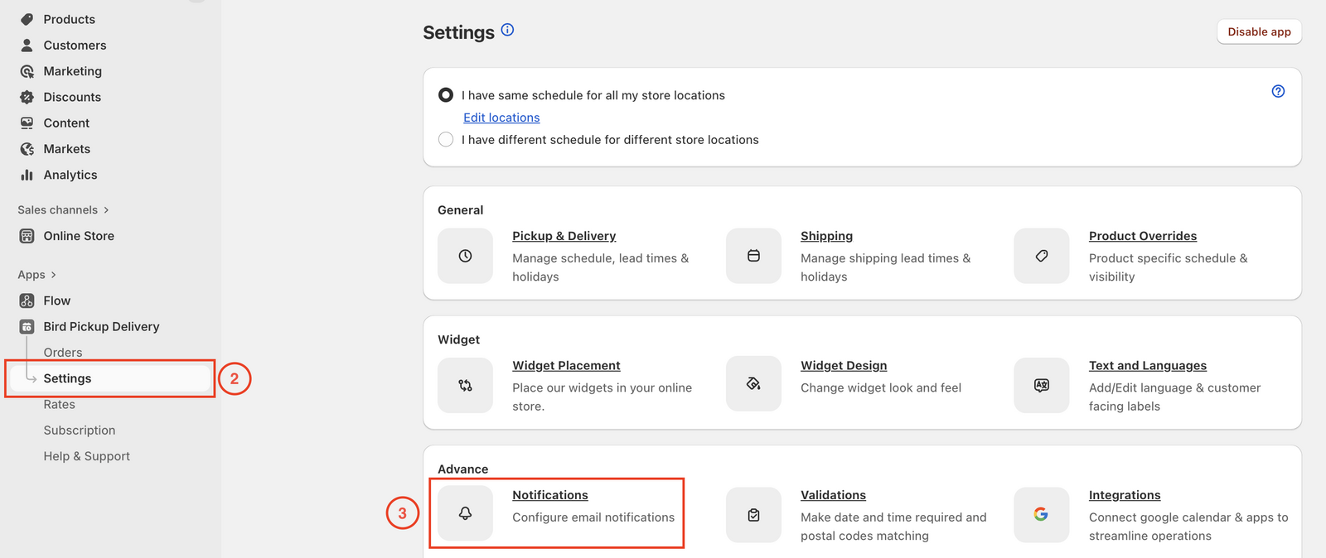Click the calendar icon for Shipping
Image resolution: width=1326 pixels, height=558 pixels.
tap(753, 256)
